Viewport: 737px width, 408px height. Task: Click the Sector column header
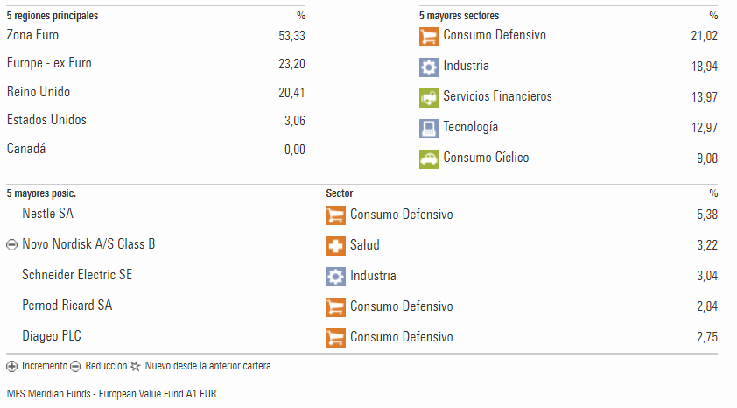coord(340,193)
